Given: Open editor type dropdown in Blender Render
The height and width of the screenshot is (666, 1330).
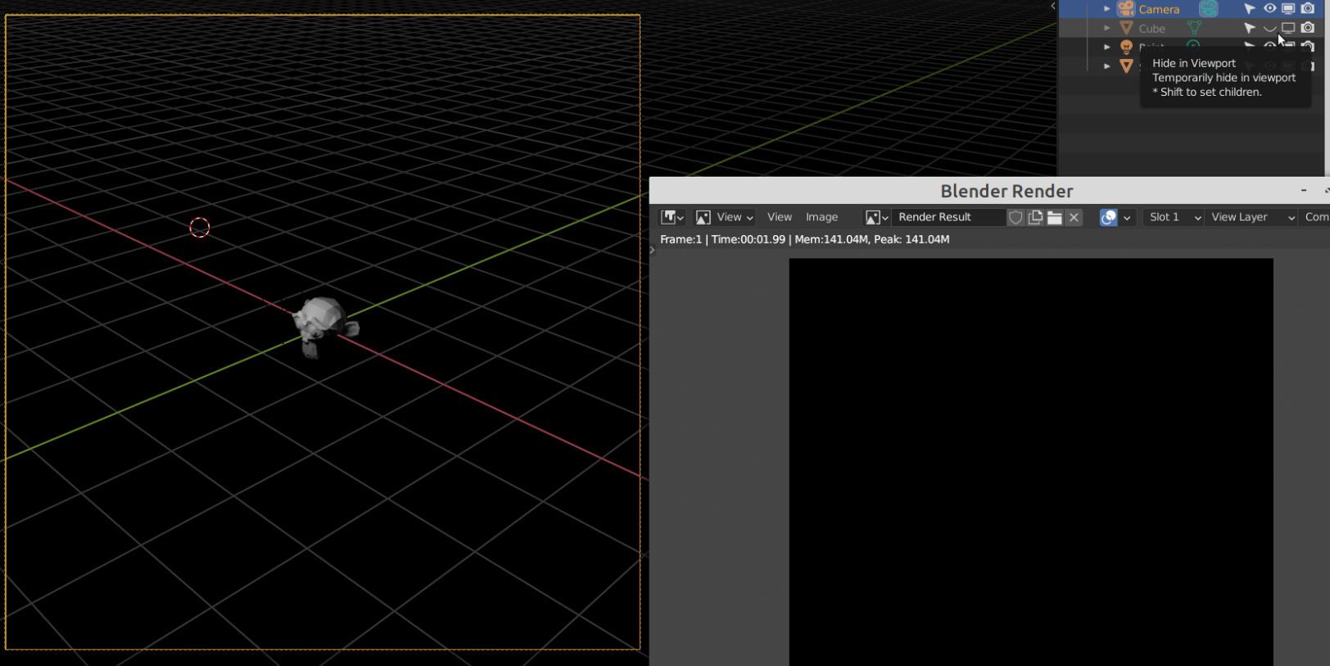Looking at the screenshot, I should (x=672, y=217).
